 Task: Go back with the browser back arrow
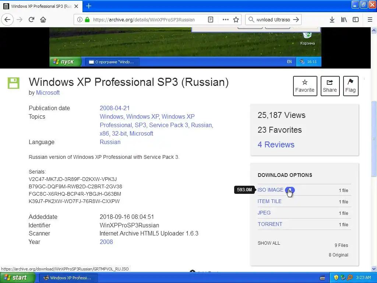(7, 20)
